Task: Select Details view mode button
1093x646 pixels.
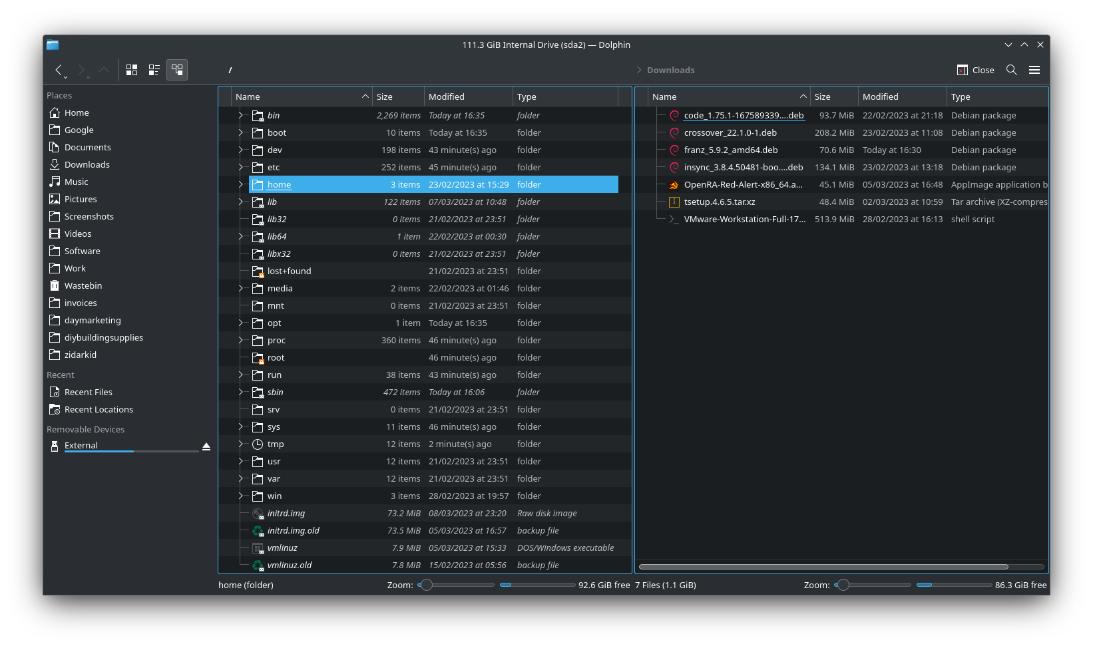Action: pyautogui.click(x=177, y=70)
